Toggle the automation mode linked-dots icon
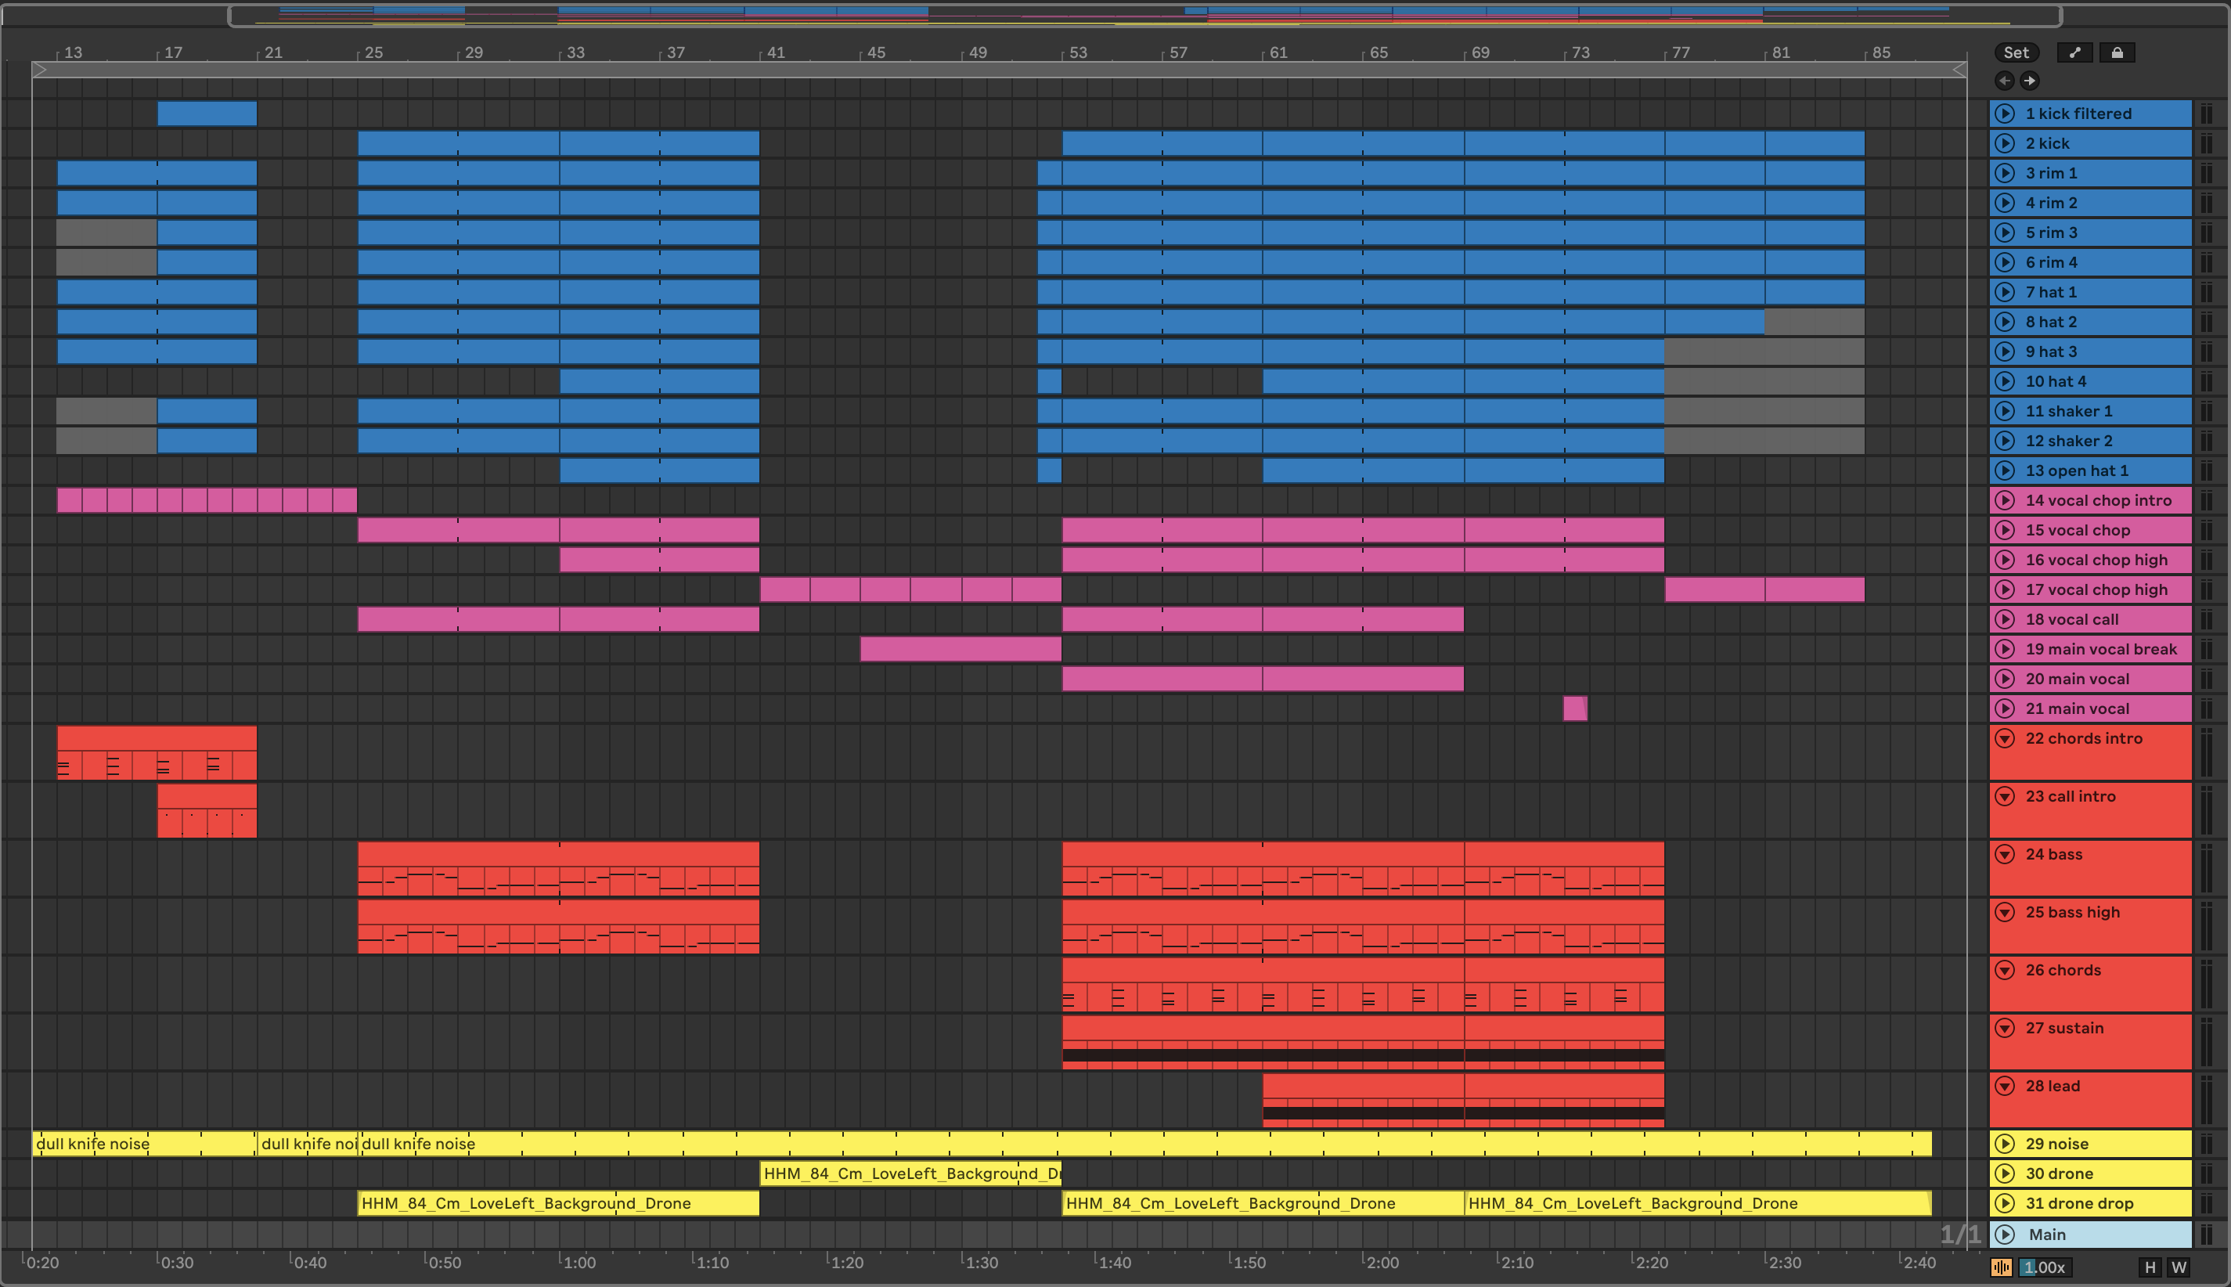 (x=2074, y=53)
